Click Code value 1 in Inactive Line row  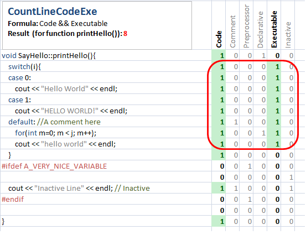tap(222, 189)
